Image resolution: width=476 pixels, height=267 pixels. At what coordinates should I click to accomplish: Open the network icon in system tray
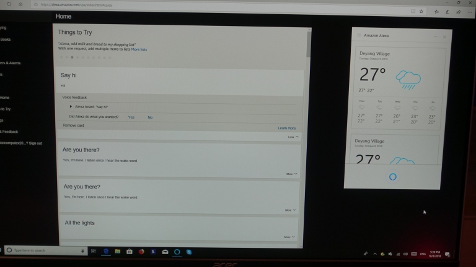coord(398,254)
